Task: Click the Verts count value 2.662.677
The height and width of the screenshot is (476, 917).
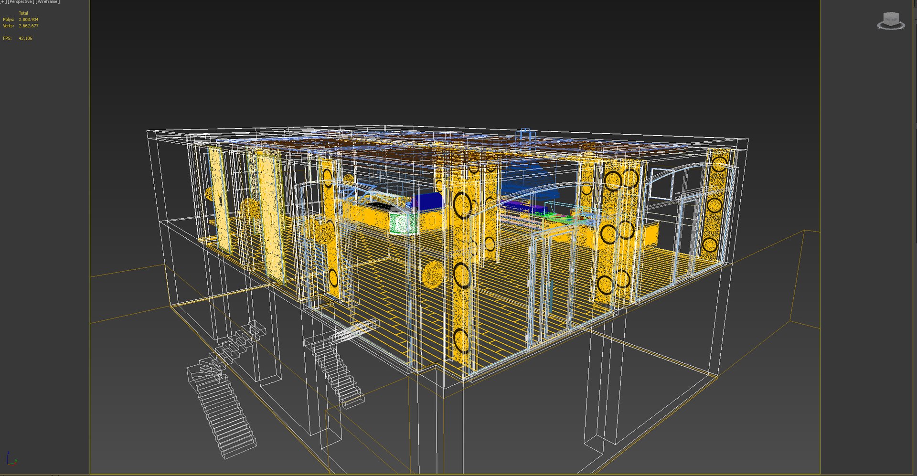Action: pos(29,26)
